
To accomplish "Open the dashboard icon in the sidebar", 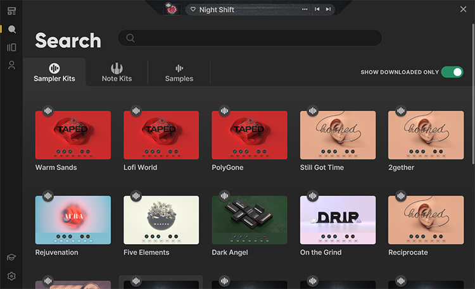I will click(11, 11).
